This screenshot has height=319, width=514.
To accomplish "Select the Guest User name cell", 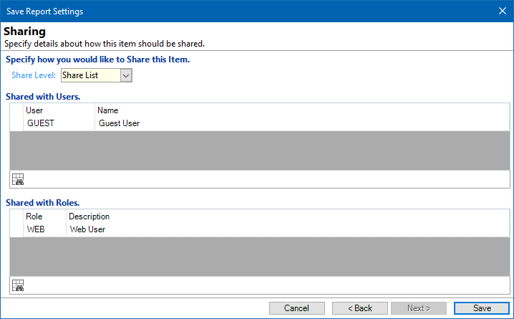I will coord(302,123).
